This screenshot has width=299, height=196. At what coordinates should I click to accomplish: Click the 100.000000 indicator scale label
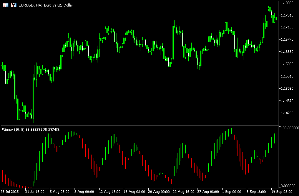[289, 128]
